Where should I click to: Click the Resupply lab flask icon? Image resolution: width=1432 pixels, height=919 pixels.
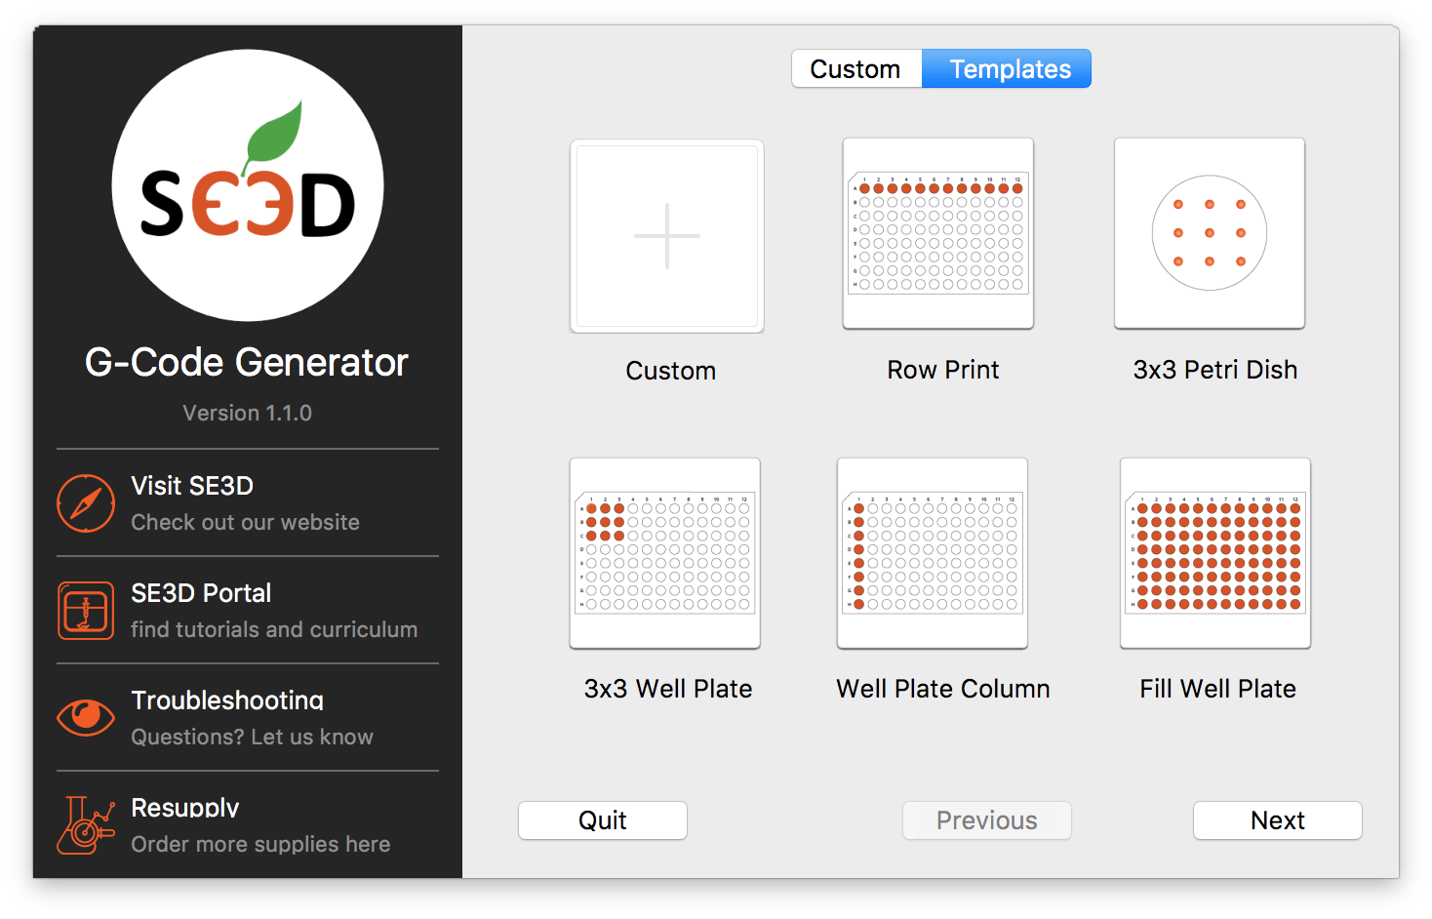(86, 825)
